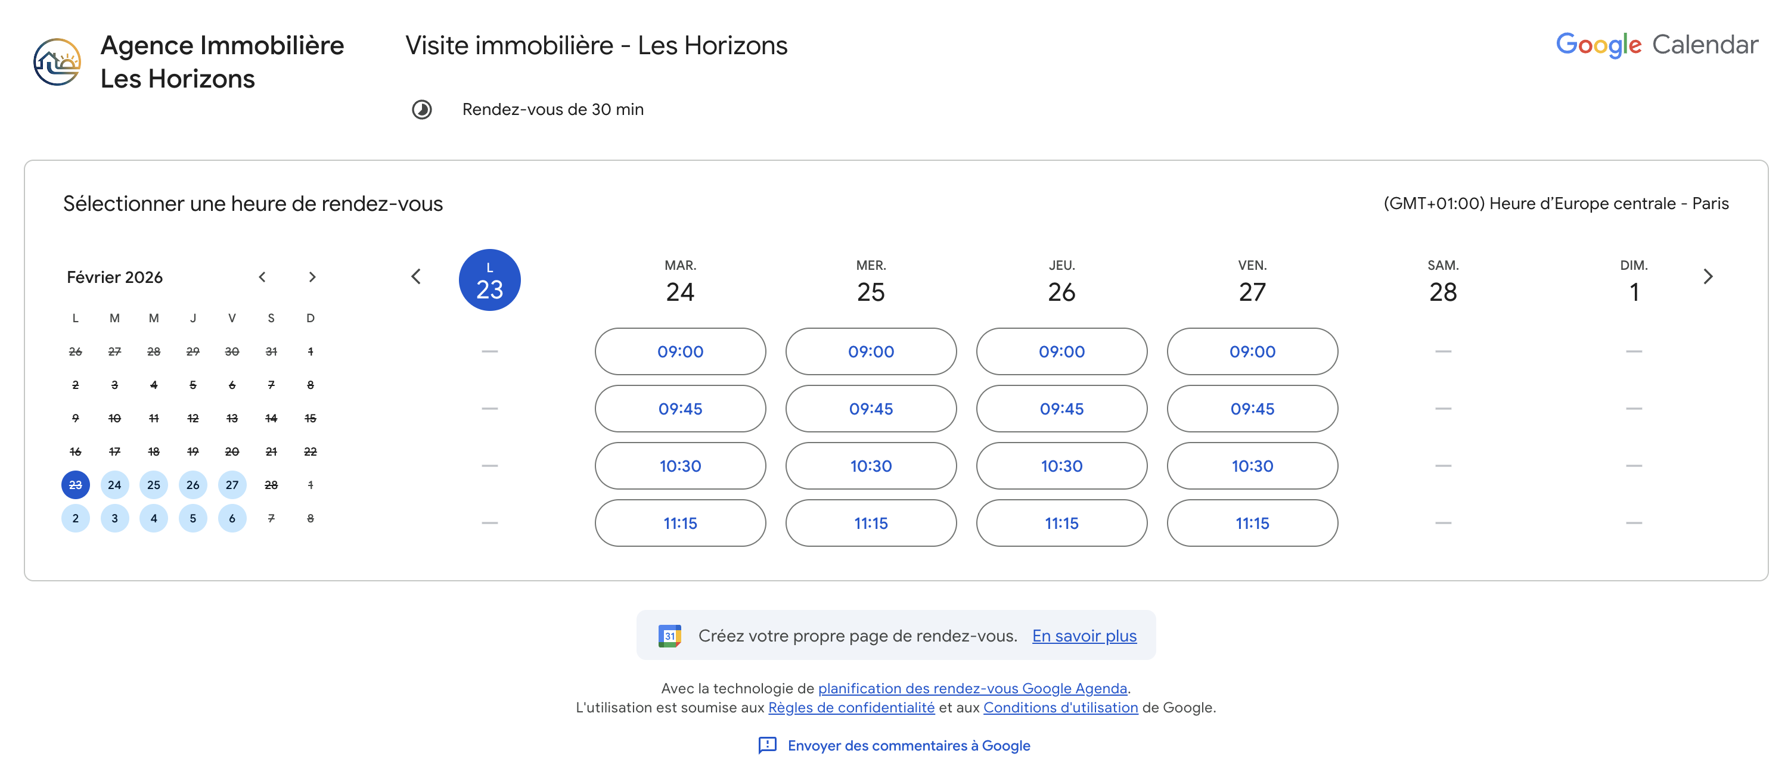Choose the 10:30 slot on Wednesday 25
The height and width of the screenshot is (766, 1788).
[870, 466]
